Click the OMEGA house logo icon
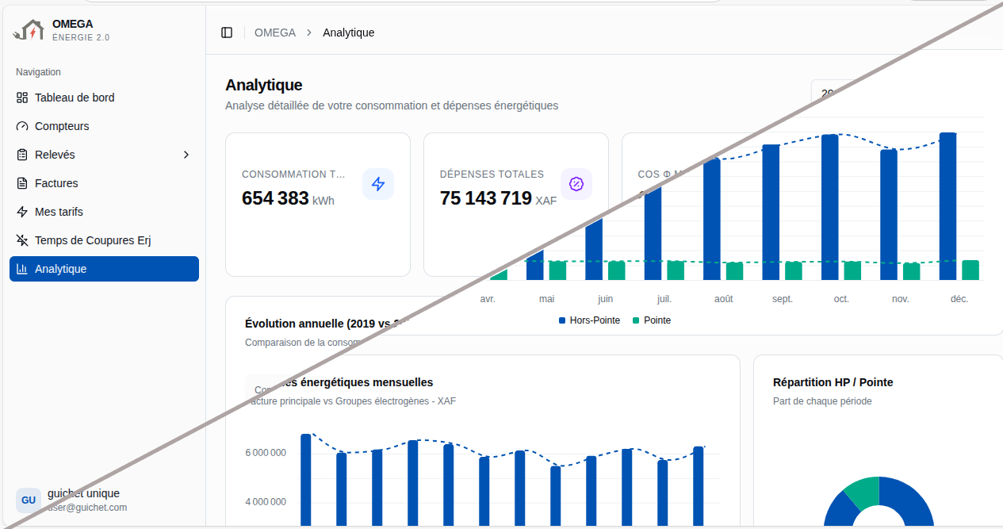 point(29,30)
